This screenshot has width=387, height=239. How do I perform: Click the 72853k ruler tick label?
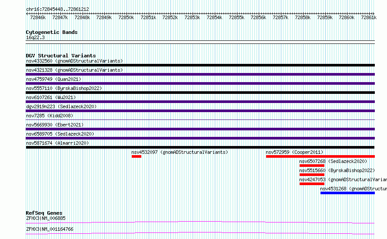coord(192,17)
